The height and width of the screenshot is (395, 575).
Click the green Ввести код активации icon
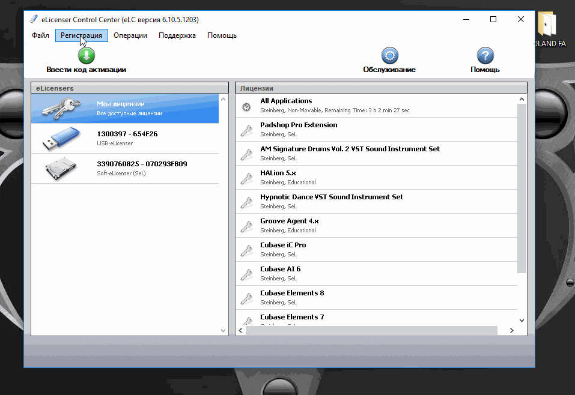point(87,56)
